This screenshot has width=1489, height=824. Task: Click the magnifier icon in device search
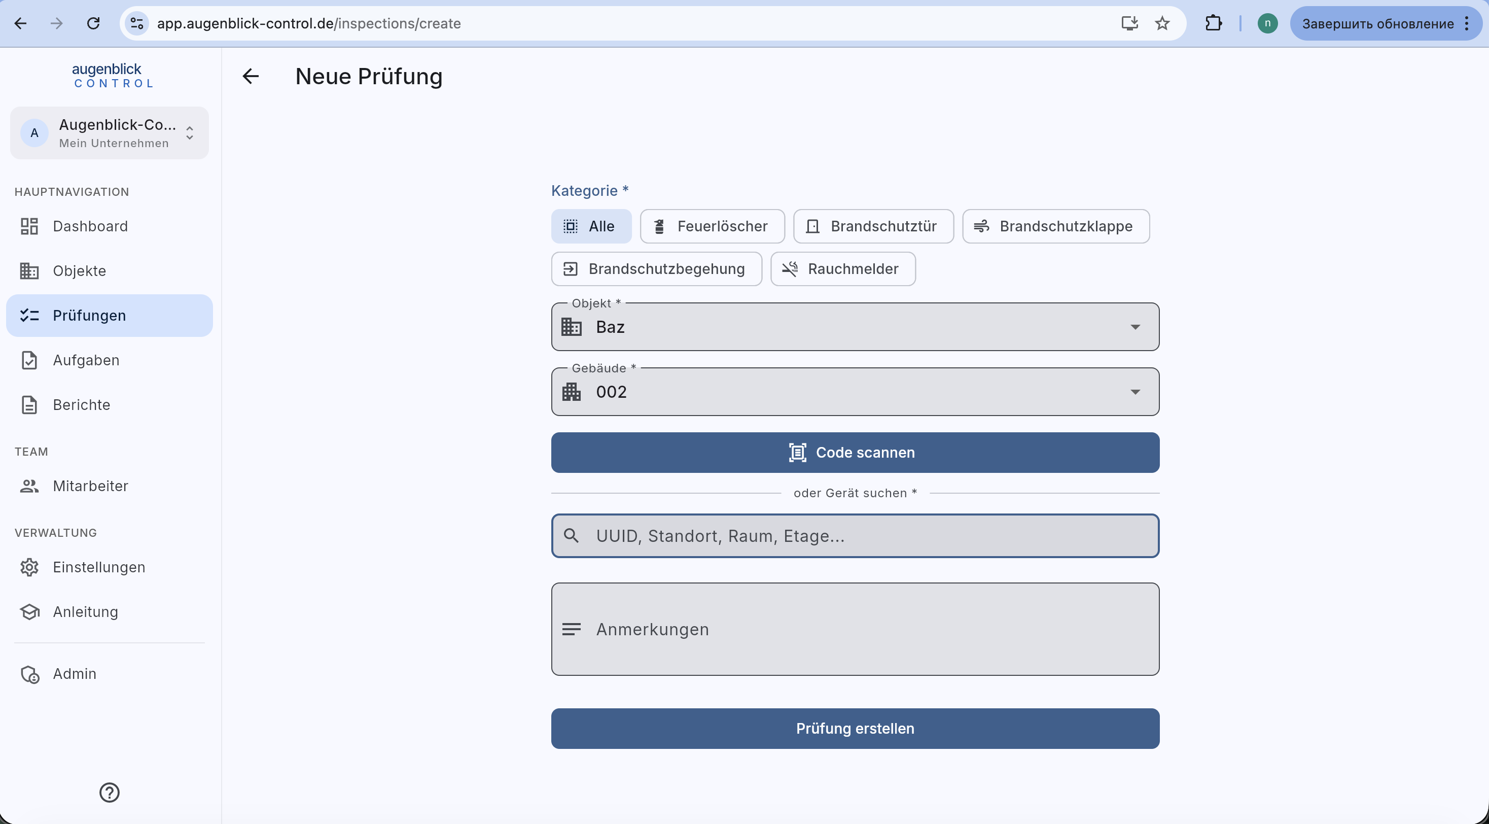click(x=571, y=535)
